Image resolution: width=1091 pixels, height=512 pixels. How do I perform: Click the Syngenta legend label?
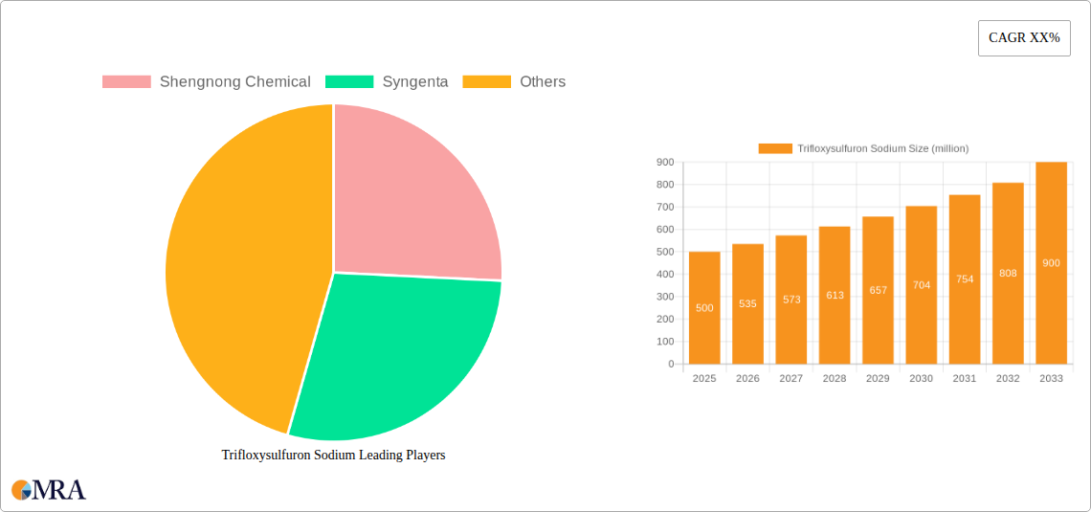click(x=415, y=82)
